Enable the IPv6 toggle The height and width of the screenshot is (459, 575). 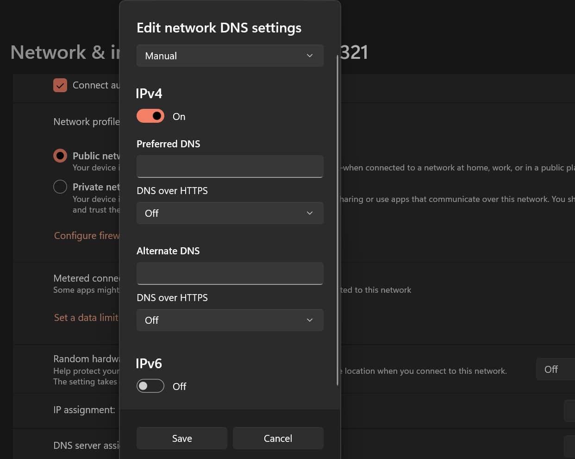pyautogui.click(x=150, y=385)
